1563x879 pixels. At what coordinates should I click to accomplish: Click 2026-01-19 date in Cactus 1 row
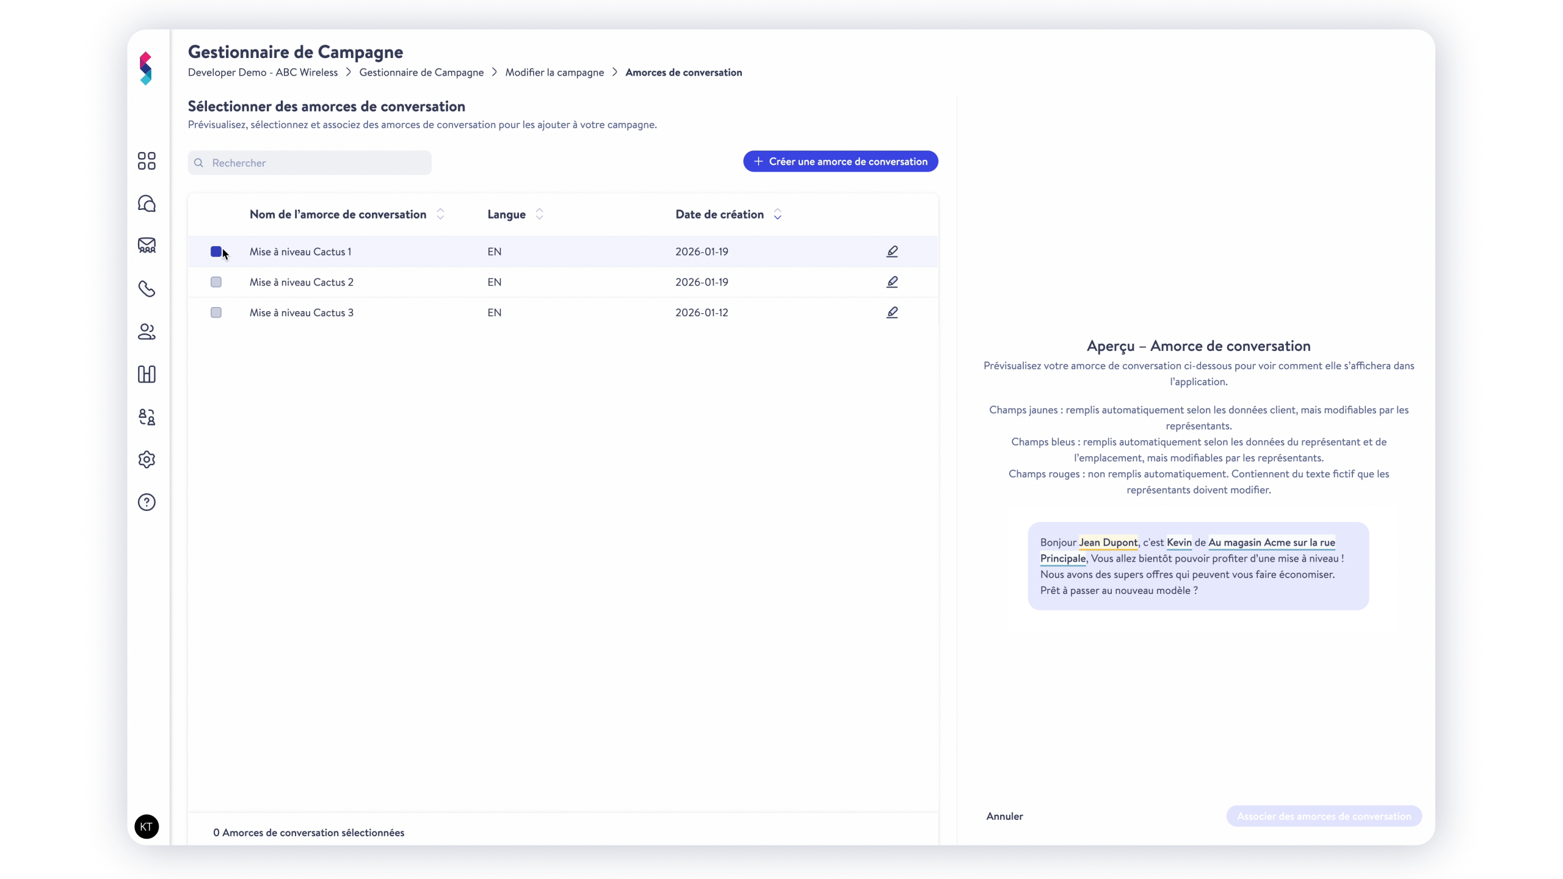pyautogui.click(x=702, y=251)
